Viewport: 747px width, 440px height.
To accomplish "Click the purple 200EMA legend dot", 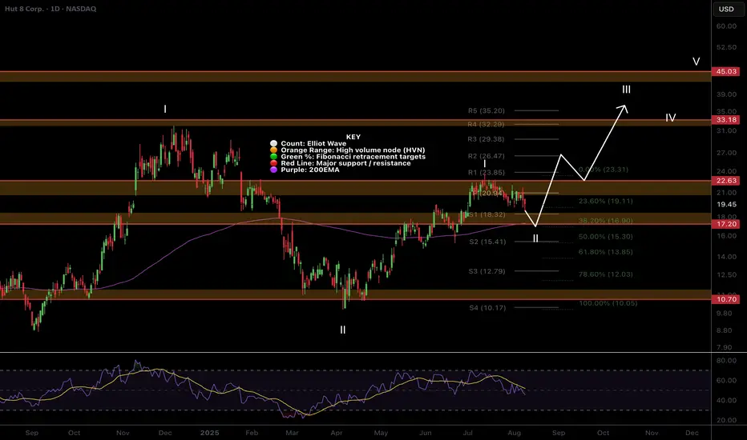I will click(273, 170).
